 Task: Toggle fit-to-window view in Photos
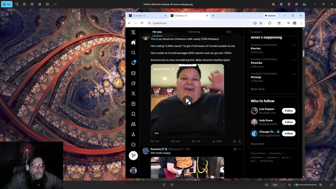[x=267, y=185]
